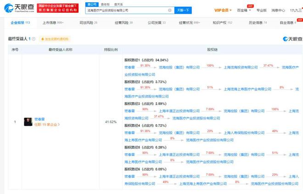Select the 查老板 search tab
Screen dimensions: 303x194
click(x=105, y=4)
